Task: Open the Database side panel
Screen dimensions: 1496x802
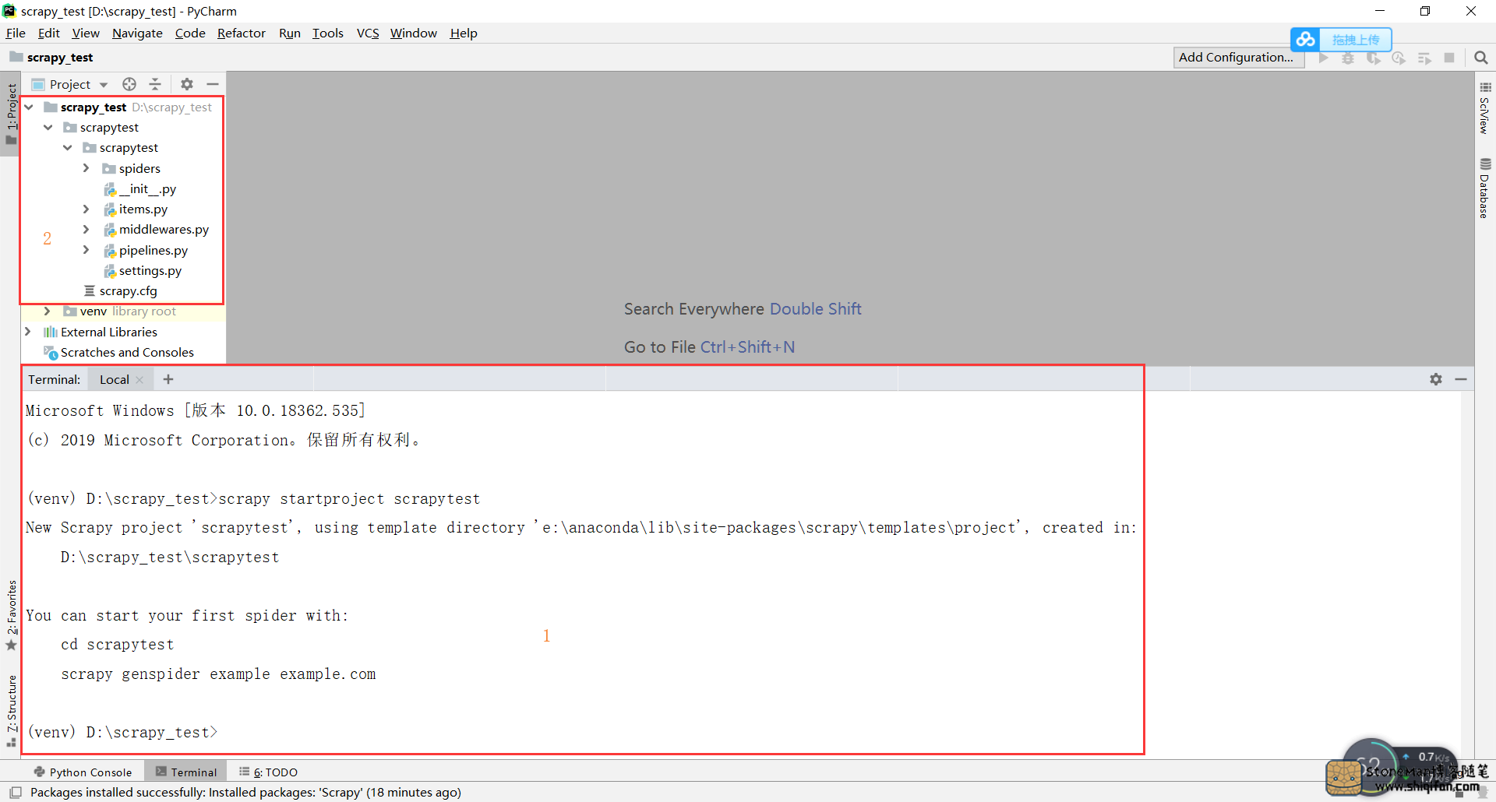Action: tap(1484, 188)
